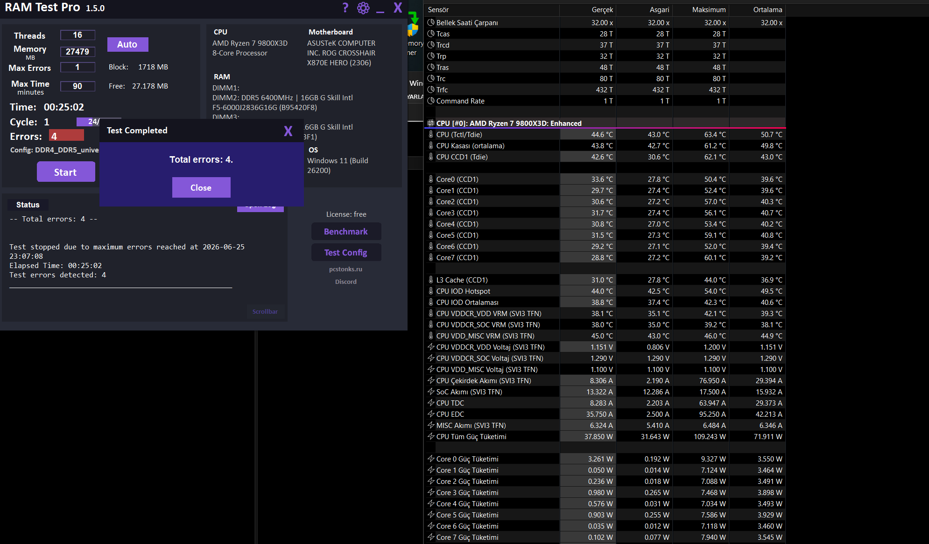Select the Command Rate clock icon
Viewport: 929px width, 544px height.
tap(431, 101)
